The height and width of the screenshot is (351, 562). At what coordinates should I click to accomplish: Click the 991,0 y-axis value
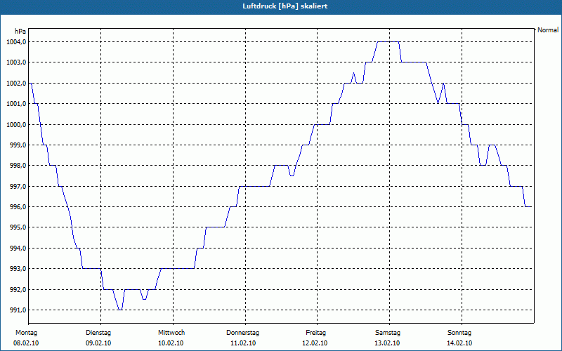click(x=18, y=310)
